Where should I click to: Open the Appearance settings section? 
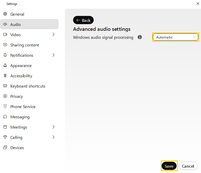[21, 65]
